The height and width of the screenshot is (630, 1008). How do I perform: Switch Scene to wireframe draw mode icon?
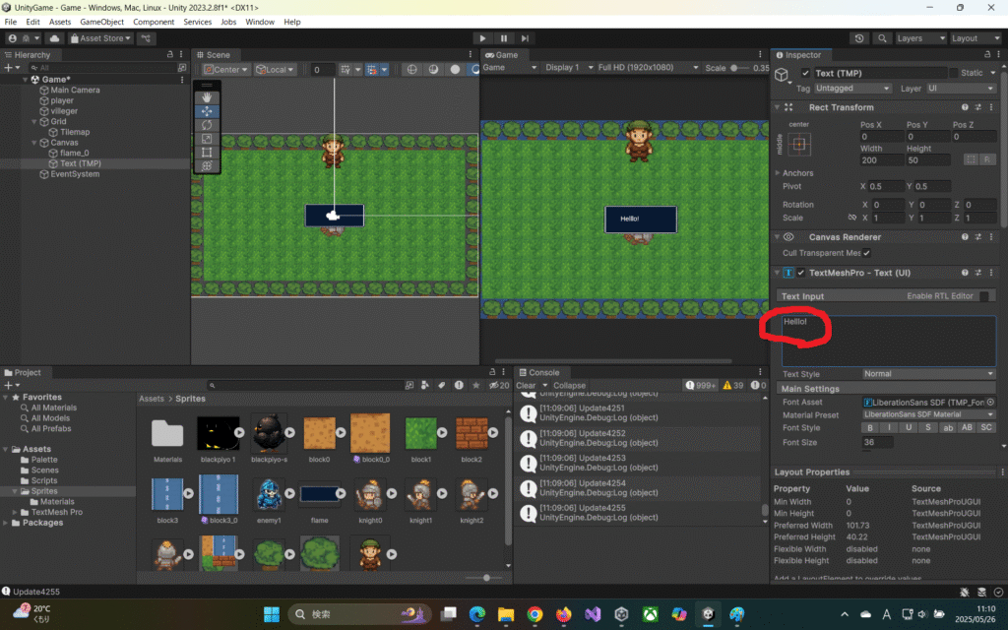(x=412, y=70)
